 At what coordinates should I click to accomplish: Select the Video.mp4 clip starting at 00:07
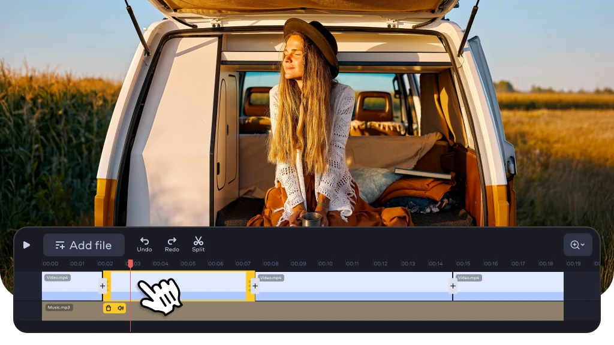[x=354, y=286]
